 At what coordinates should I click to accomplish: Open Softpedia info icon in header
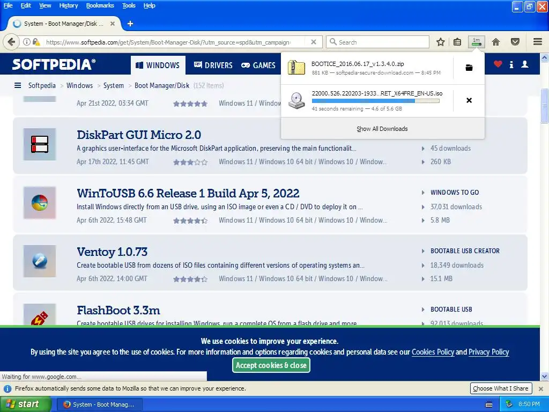pyautogui.click(x=511, y=64)
